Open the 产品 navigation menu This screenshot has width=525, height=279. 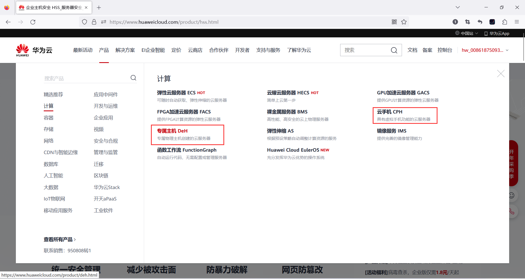(x=104, y=50)
